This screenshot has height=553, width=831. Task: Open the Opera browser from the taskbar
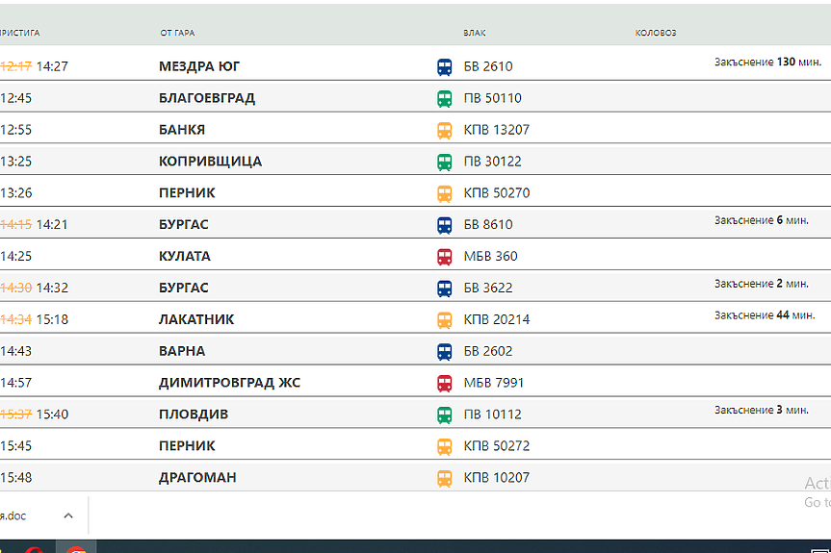pyautogui.click(x=32, y=549)
